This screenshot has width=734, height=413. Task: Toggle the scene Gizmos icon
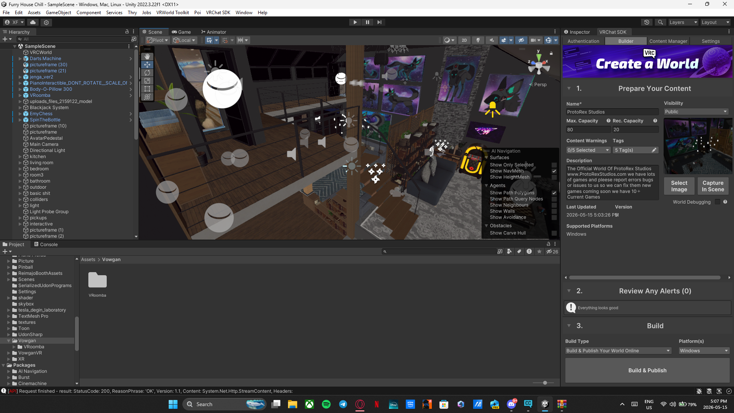pyautogui.click(x=548, y=40)
